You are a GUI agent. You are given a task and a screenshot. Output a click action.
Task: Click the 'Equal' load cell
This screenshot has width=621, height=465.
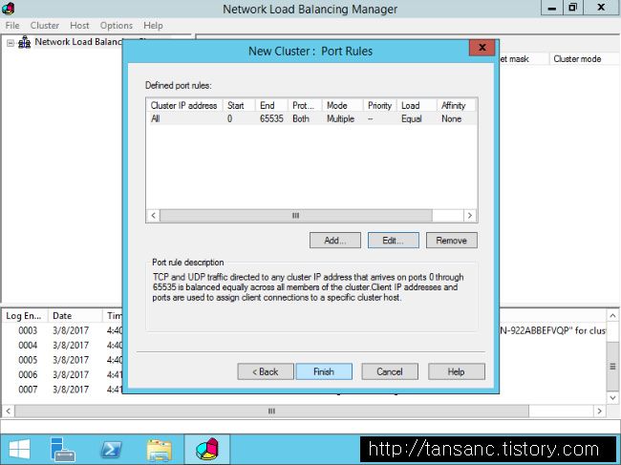click(412, 118)
